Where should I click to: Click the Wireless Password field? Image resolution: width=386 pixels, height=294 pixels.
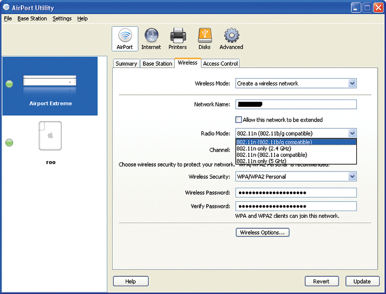pyautogui.click(x=296, y=192)
